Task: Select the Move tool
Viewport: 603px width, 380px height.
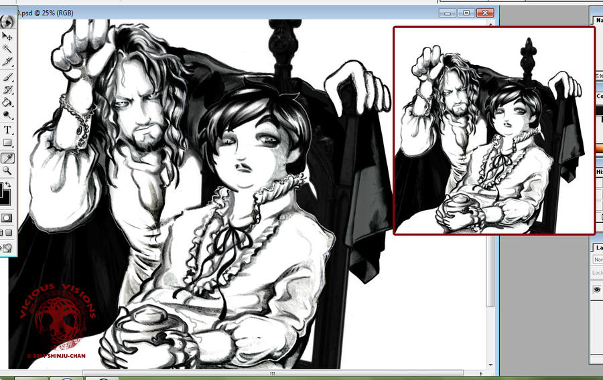Action: pyautogui.click(x=7, y=36)
